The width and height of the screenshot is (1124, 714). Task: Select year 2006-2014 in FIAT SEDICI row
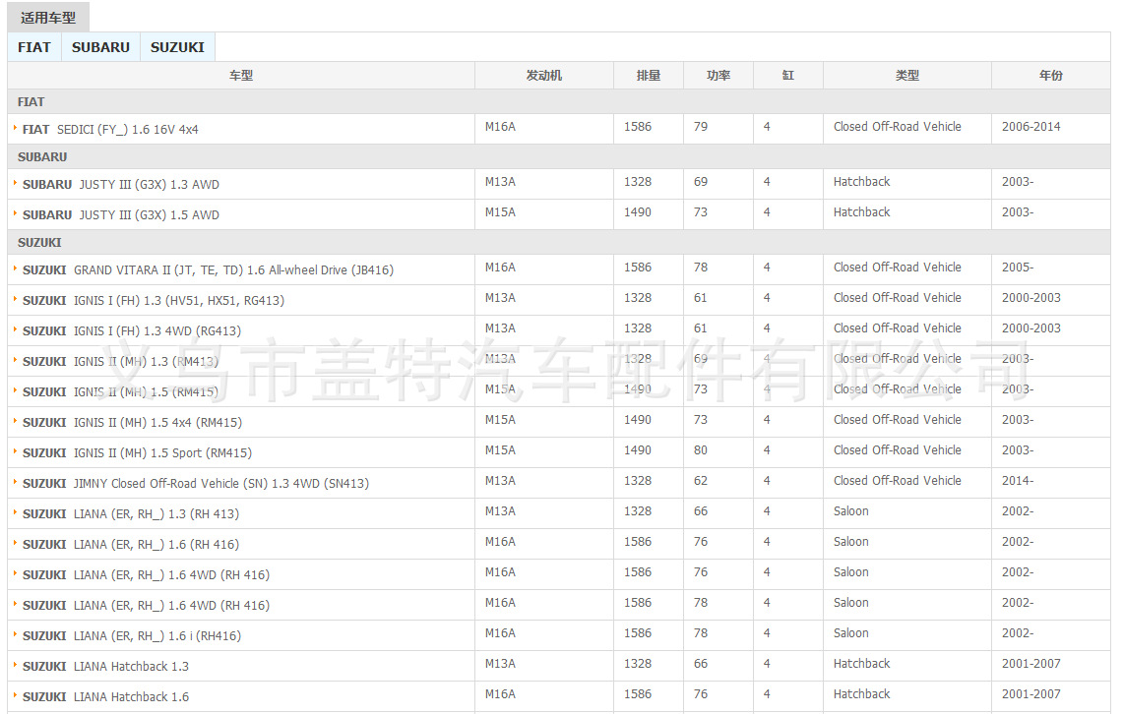pyautogui.click(x=1030, y=127)
